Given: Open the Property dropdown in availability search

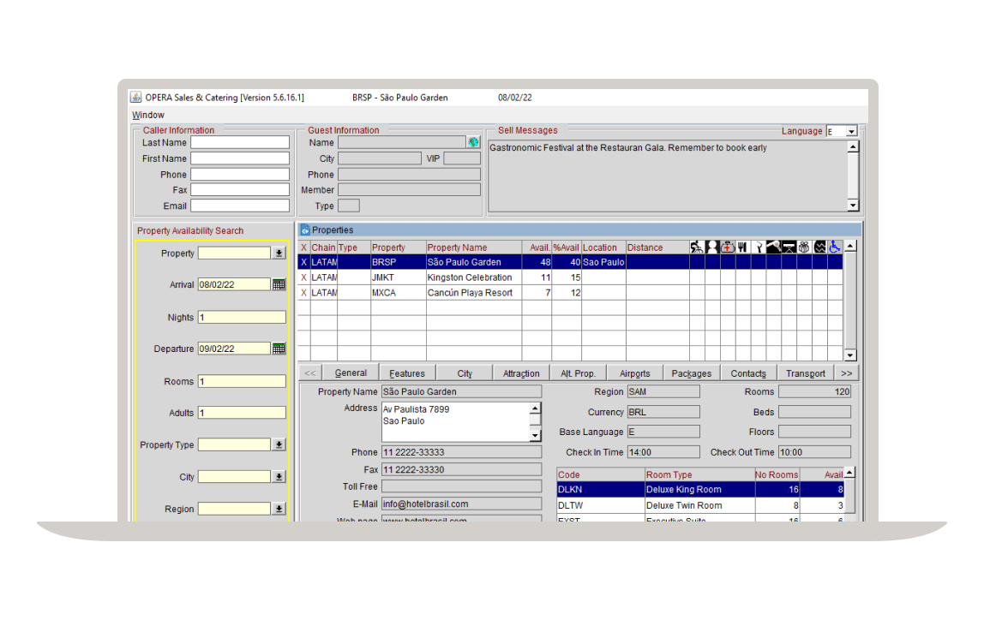Looking at the screenshot, I should [x=279, y=253].
